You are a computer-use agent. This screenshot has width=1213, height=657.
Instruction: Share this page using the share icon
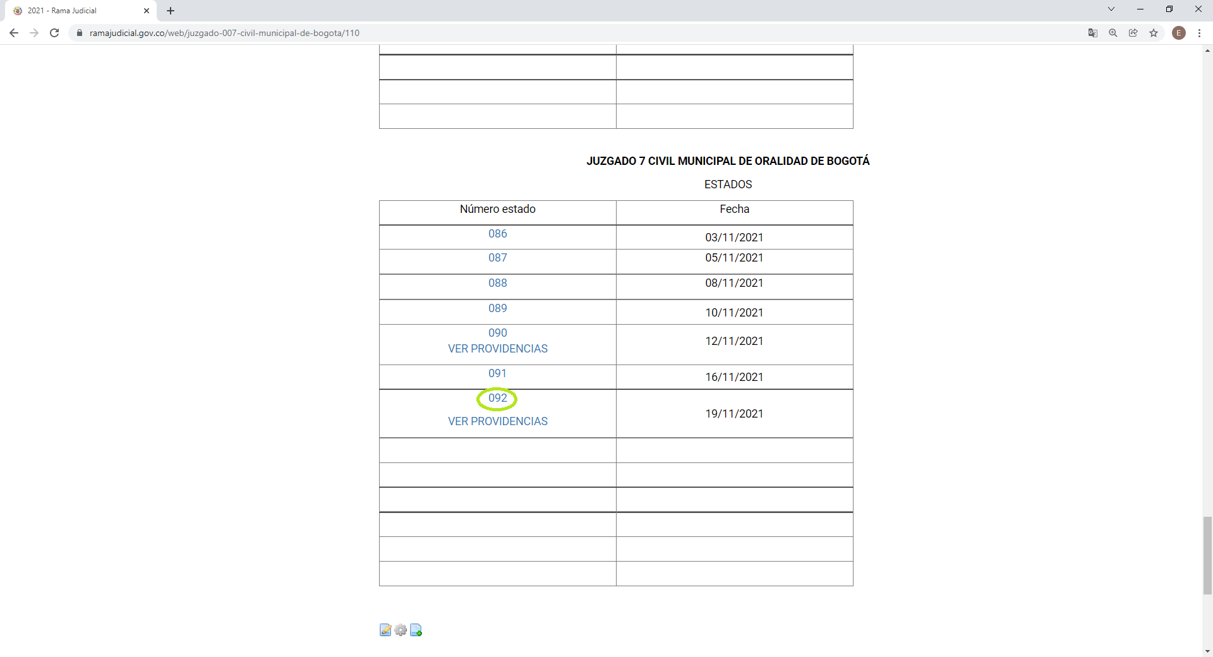1133,33
